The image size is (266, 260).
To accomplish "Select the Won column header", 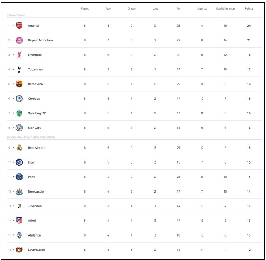I will tap(108, 8).
